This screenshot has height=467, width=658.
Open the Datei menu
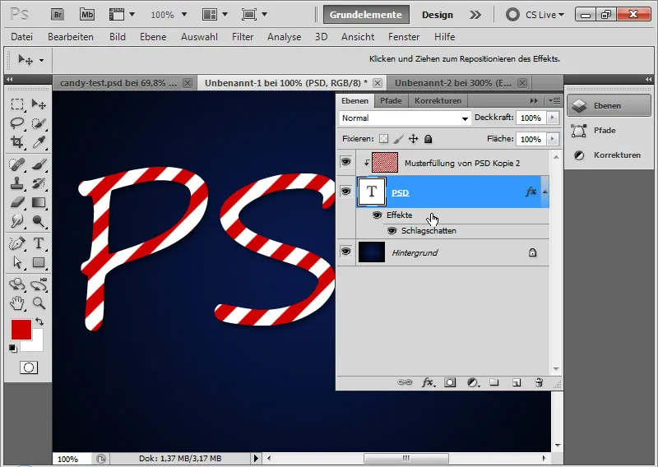point(22,37)
